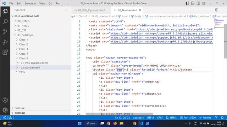The image size is (227, 127).
Task: Open taskbar Search
Action: click(91, 123)
